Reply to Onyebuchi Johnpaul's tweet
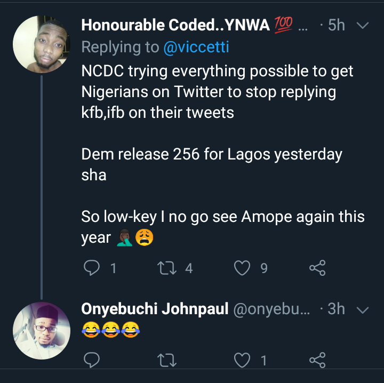 pos(92,361)
